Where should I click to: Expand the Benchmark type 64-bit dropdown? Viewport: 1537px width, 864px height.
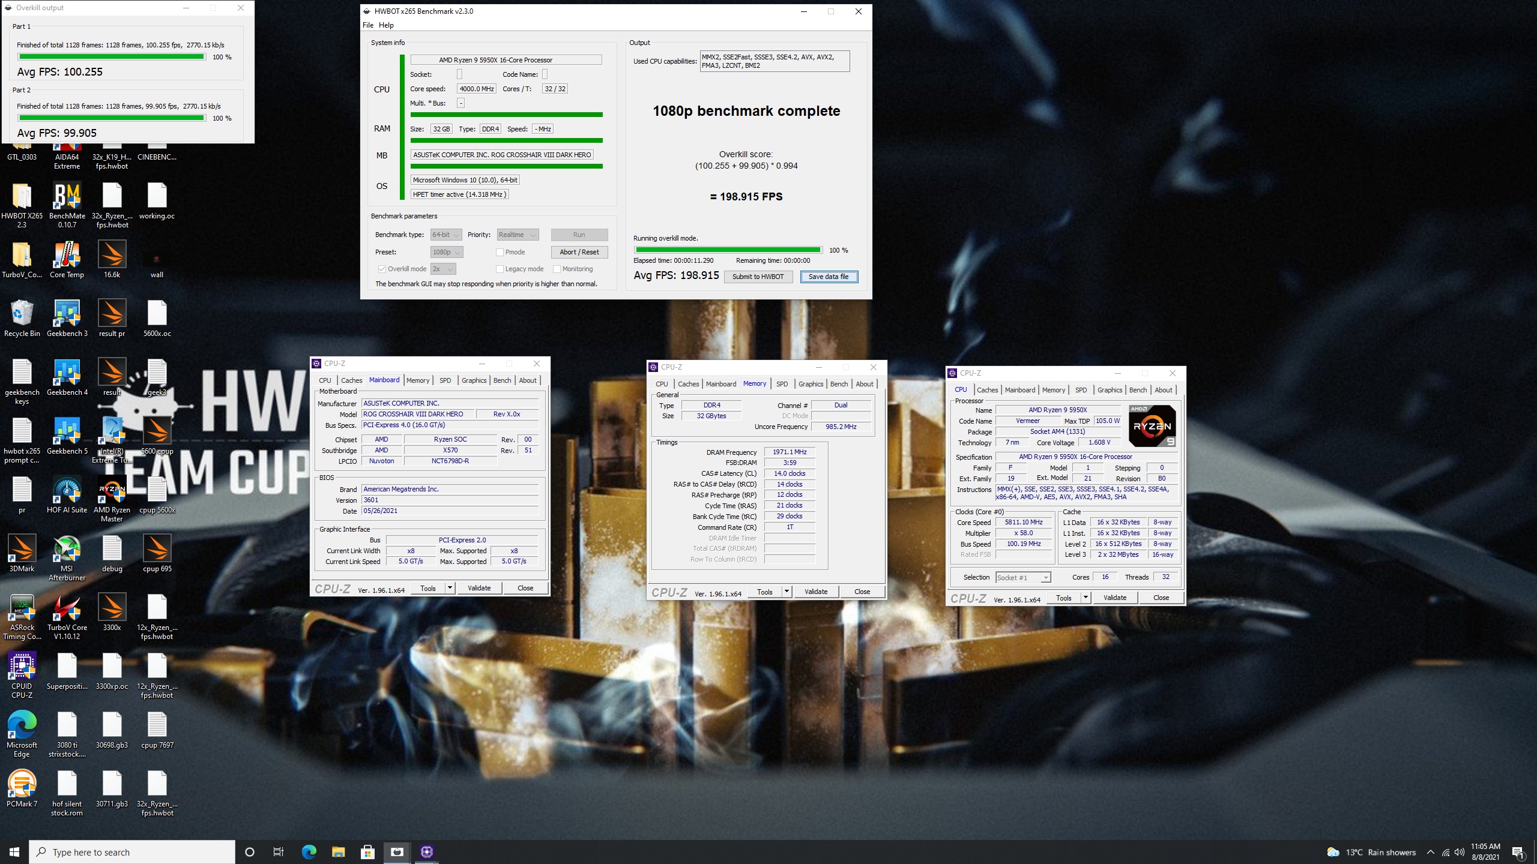[x=445, y=235]
